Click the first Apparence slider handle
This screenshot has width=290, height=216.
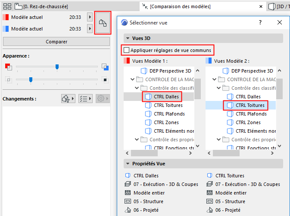click(57, 67)
